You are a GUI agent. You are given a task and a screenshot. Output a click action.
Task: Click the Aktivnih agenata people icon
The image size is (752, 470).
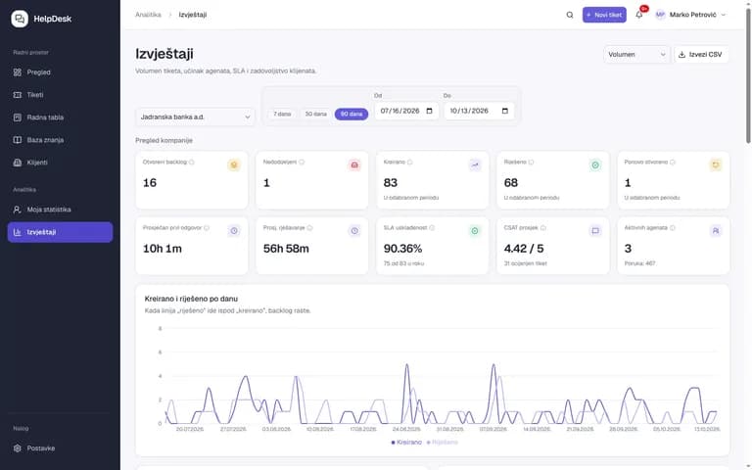click(x=716, y=231)
